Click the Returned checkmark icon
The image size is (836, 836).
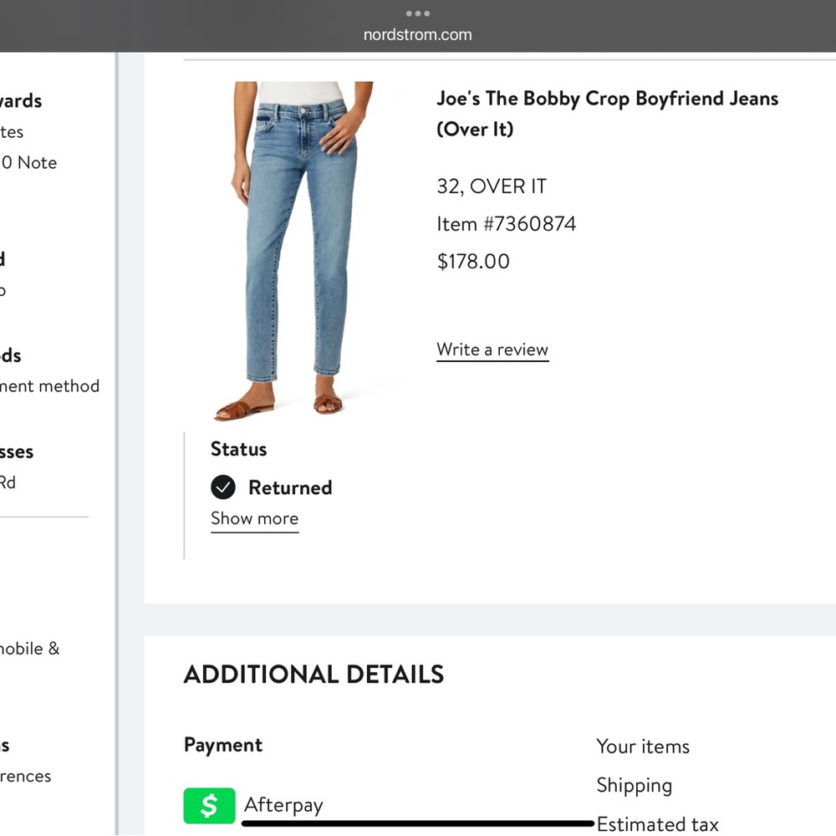click(x=223, y=487)
